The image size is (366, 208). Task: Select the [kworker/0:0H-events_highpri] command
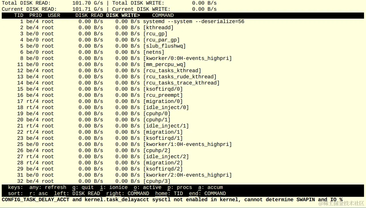(x=188, y=58)
